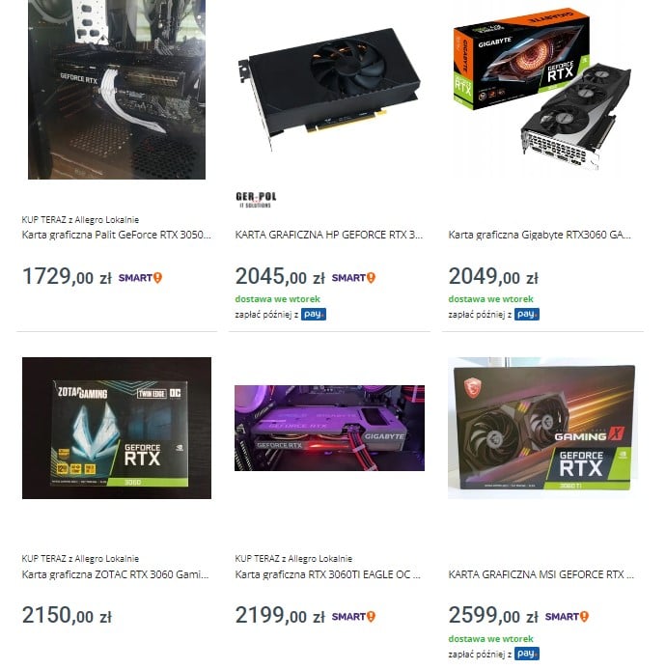Click the Allegro Pay logo under HP GeForce listing
This screenshot has width=666, height=669.
pos(314,315)
